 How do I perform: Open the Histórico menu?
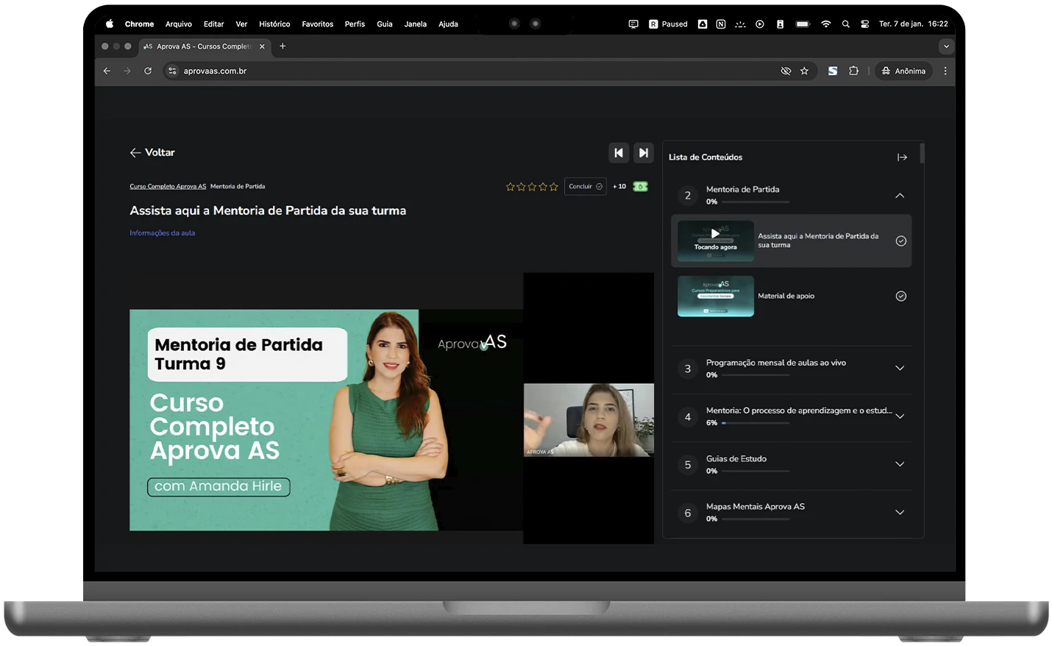[274, 24]
